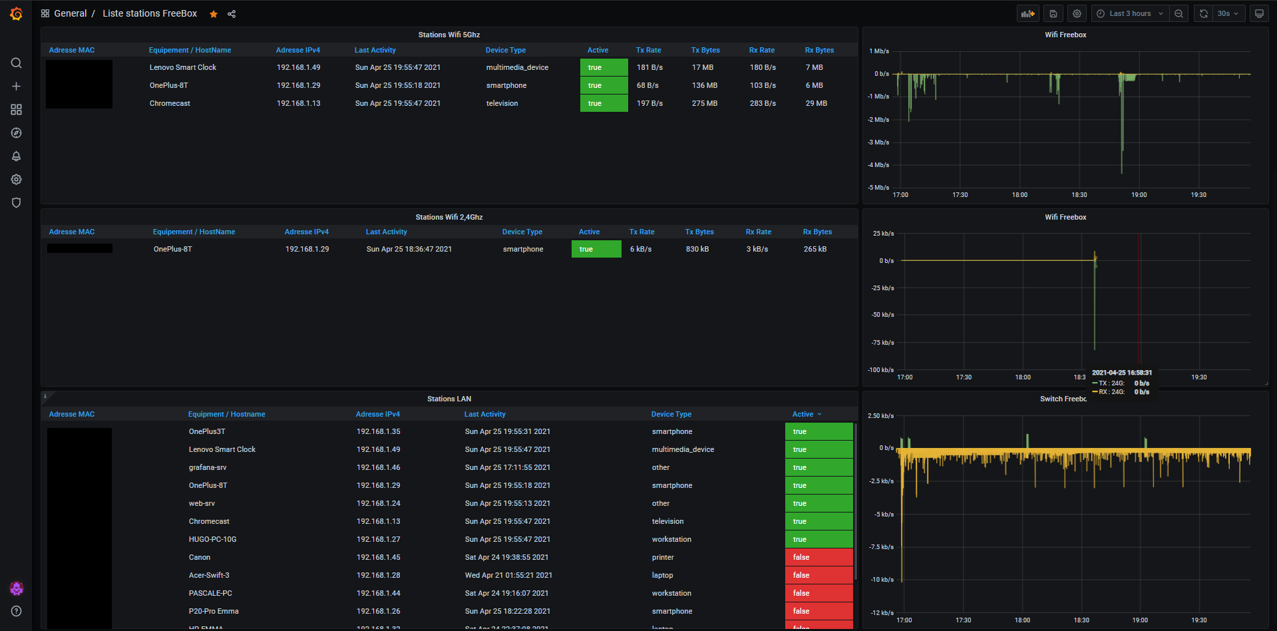The image size is (1277, 631).
Task: Open the Stations Wifi 5Ghz panel title menu
Action: 449,35
